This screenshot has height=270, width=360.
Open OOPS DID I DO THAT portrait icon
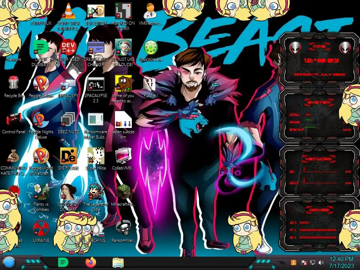69,192
